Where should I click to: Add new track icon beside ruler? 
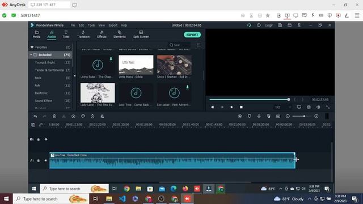tap(33, 125)
